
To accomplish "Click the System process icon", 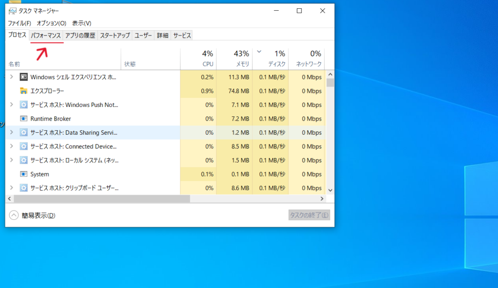I will (x=23, y=174).
